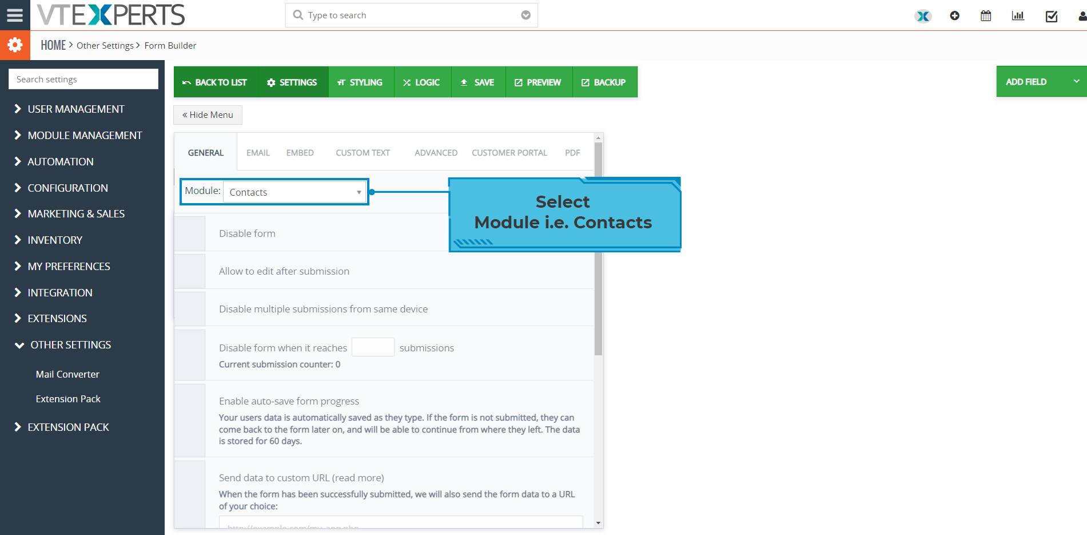Image resolution: width=1087 pixels, height=535 pixels.
Task: Click the Search settings field
Action: click(83, 79)
